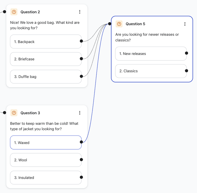This screenshot has height=193, width=197.
Task: Click the Wool option output connector dot
Action: coord(81,160)
